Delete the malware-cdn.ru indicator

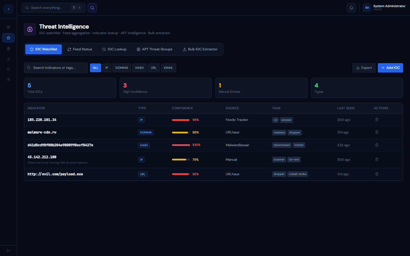(x=377, y=132)
